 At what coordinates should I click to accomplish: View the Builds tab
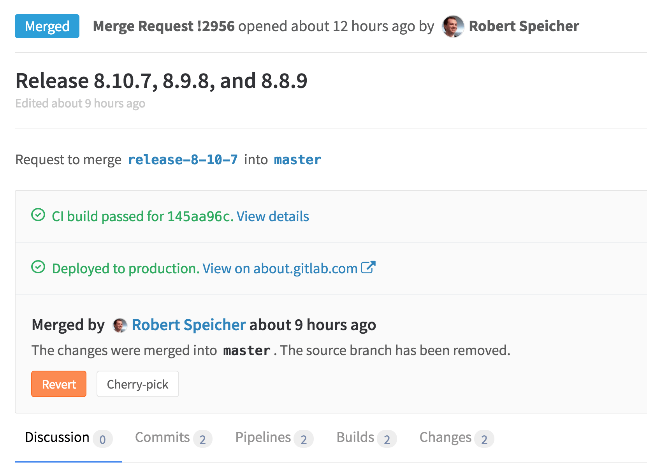355,437
